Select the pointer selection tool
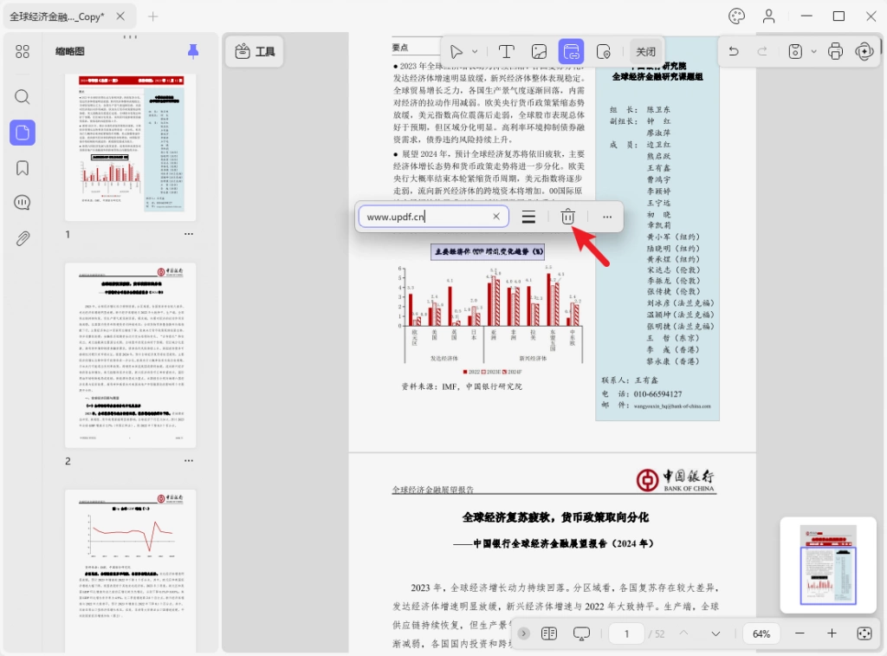The height and width of the screenshot is (656, 887). [x=456, y=52]
